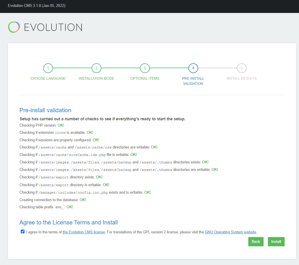
Task: Visit the GNU Operating System website link
Action: coord(230,232)
